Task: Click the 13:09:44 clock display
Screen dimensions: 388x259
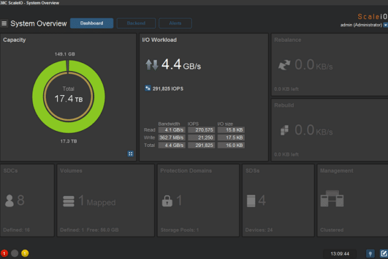Action: 340,254
